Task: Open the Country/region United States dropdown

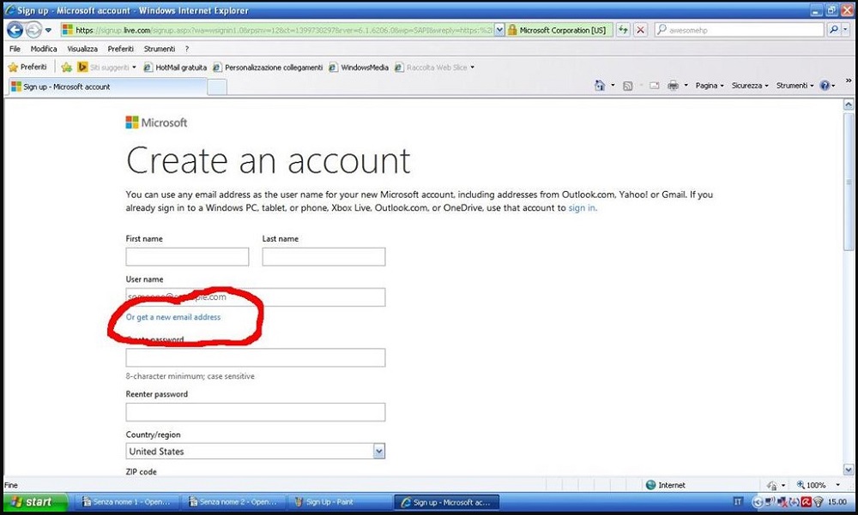Action: click(256, 451)
